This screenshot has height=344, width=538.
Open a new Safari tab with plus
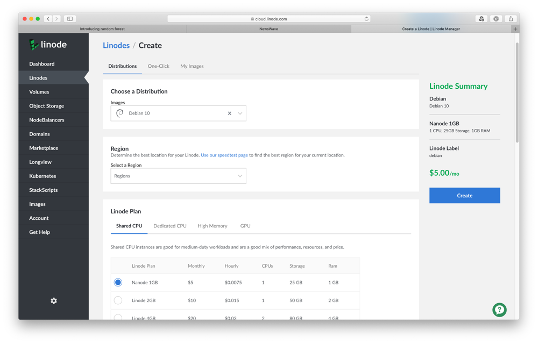pos(515,29)
